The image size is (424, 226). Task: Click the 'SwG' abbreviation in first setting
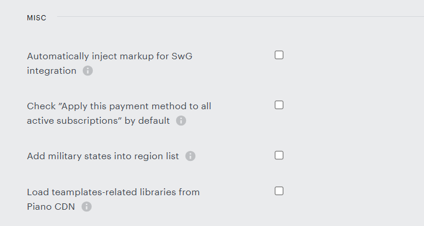[x=182, y=56]
